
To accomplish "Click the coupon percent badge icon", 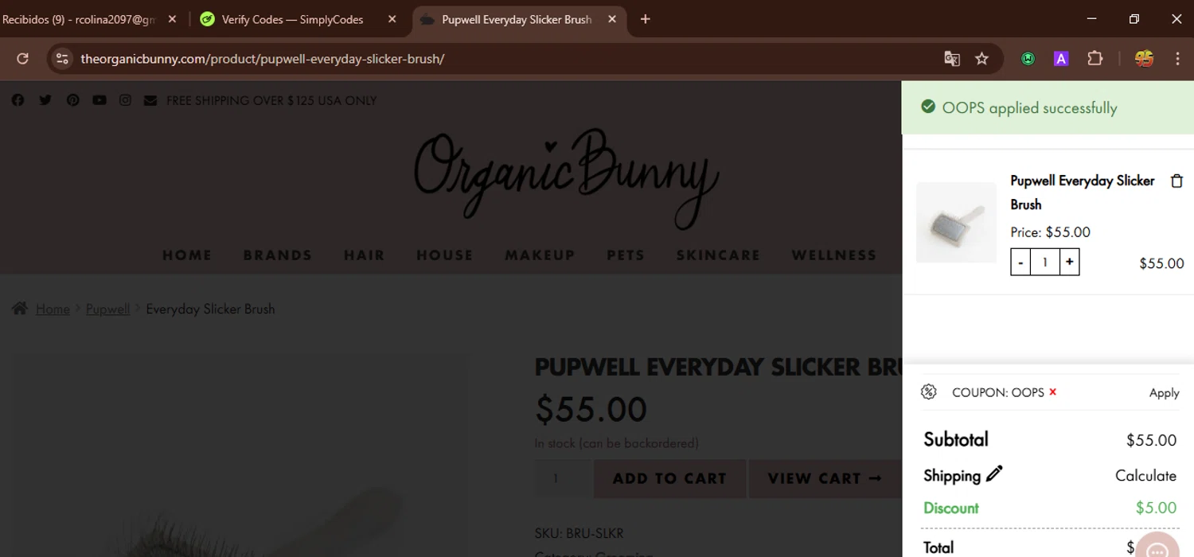I will click(928, 391).
